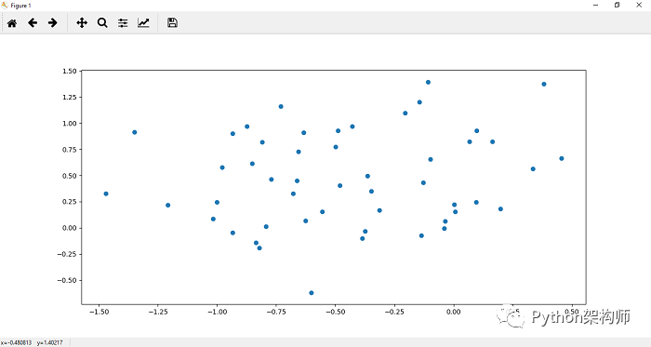Image resolution: width=651 pixels, height=347 pixels.
Task: Click the −1.25 x-axis tick label
Action: (158, 312)
